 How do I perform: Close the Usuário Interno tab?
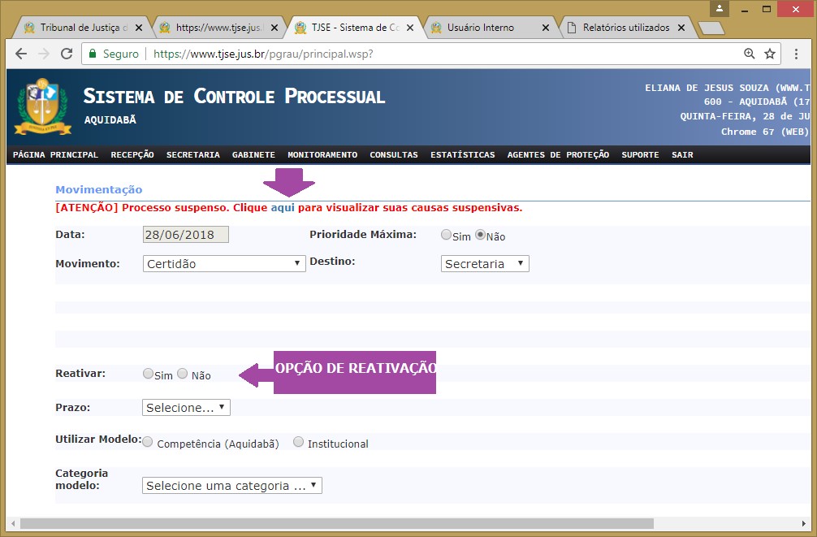pyautogui.click(x=545, y=28)
